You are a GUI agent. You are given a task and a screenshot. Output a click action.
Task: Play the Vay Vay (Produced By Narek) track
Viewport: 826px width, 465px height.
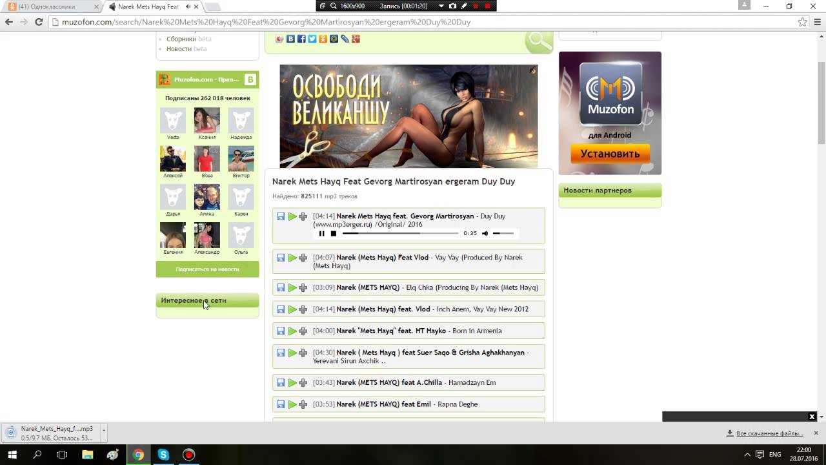pyautogui.click(x=292, y=258)
